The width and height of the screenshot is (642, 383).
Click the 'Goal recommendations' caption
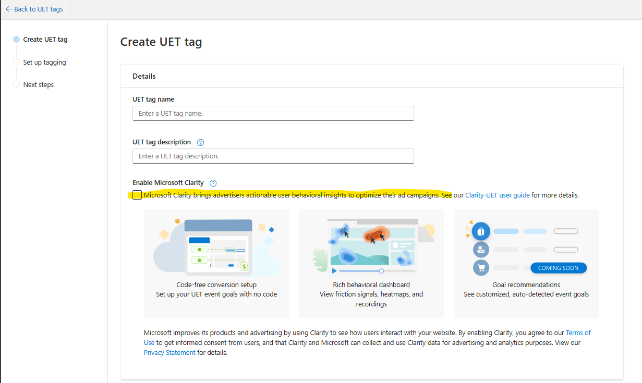point(526,285)
